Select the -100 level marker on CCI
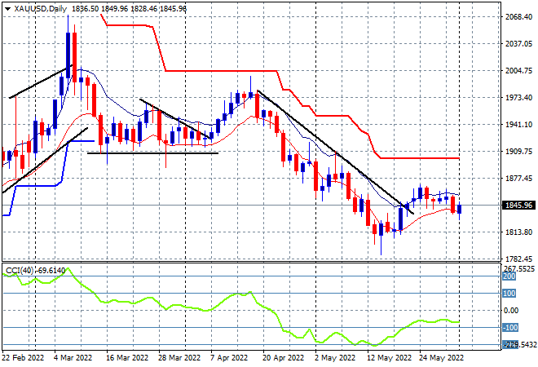The image size is (538, 367). click(509, 328)
